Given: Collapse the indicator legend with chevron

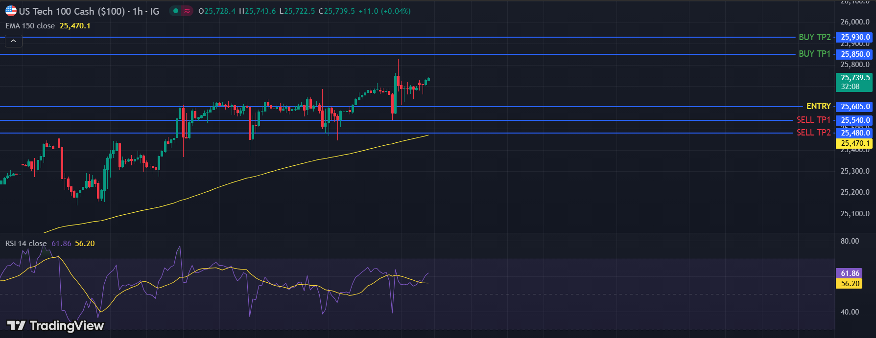Looking at the screenshot, I should click(x=13, y=41).
